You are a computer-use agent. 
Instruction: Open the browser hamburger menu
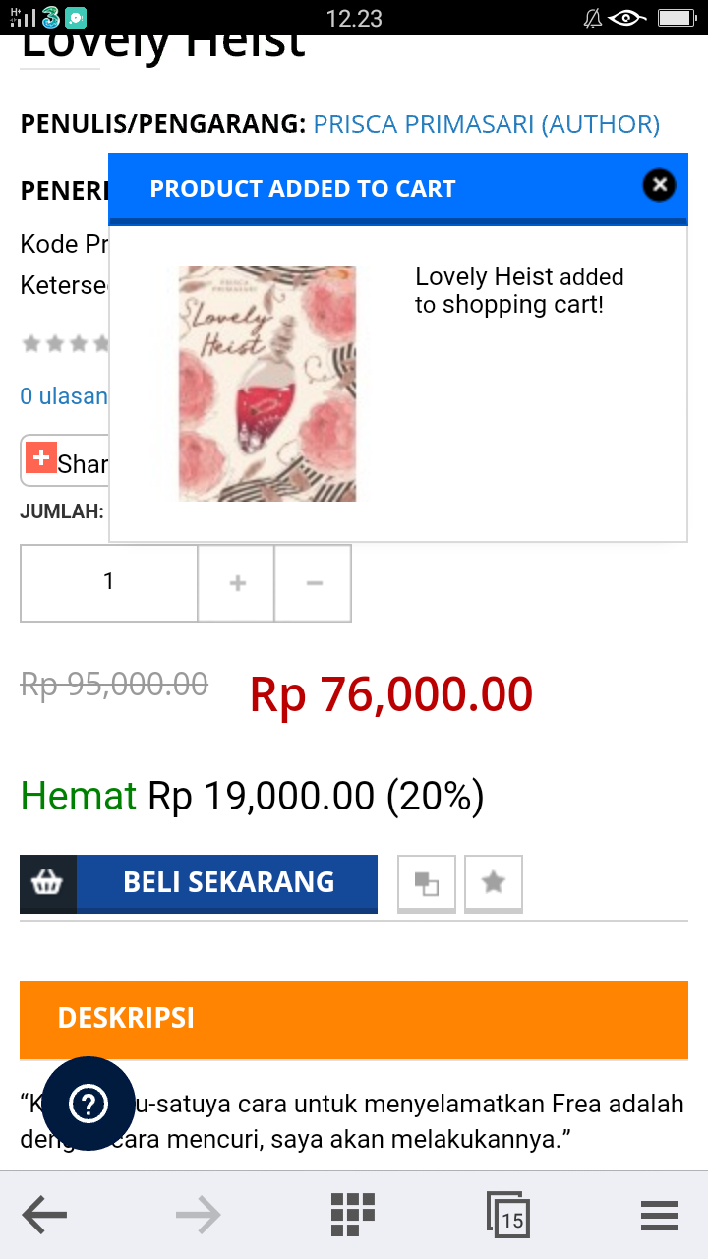point(660,1216)
